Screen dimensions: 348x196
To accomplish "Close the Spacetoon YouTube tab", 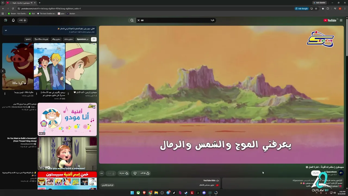I will 35,3.
